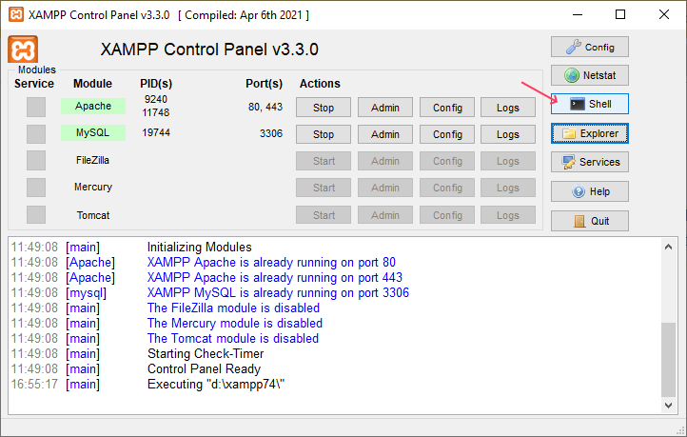Open Apache Admin page

point(385,108)
